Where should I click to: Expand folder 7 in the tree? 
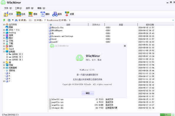tap(4, 81)
